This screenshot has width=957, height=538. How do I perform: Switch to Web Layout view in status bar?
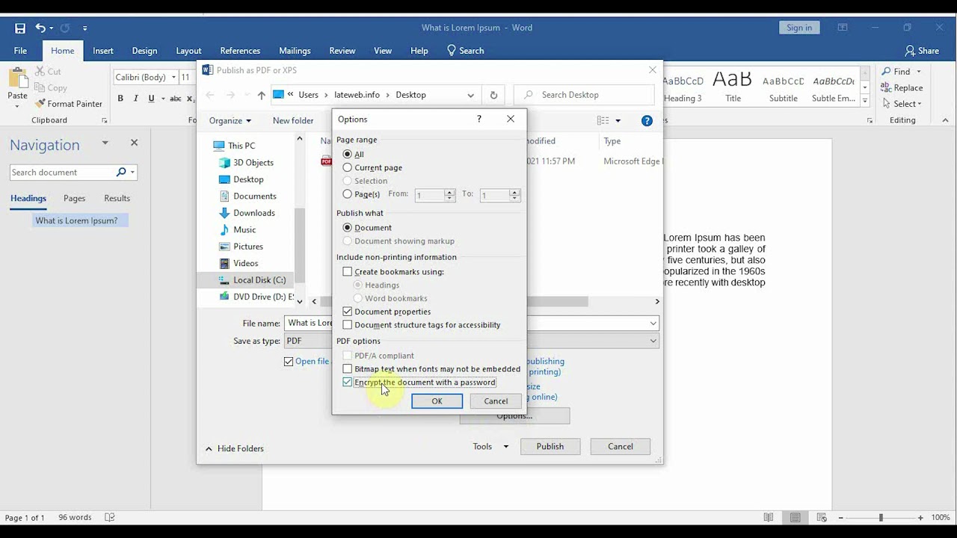point(822,517)
